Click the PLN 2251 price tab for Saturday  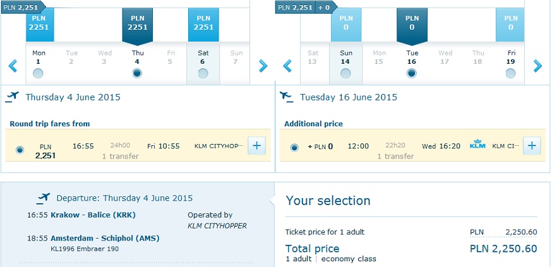(203, 25)
